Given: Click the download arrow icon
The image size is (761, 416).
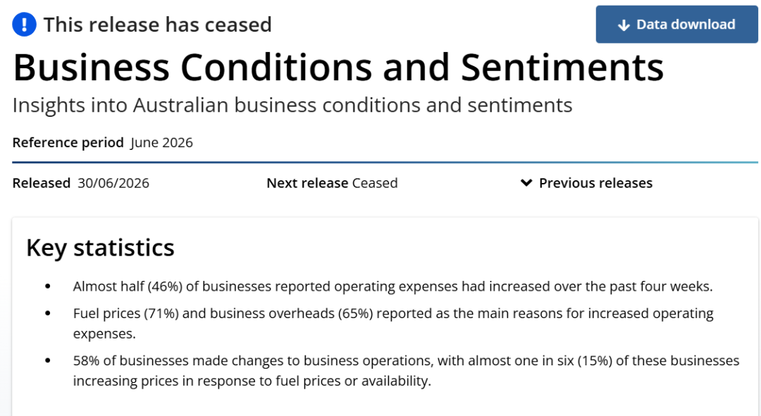Looking at the screenshot, I should click(x=624, y=25).
